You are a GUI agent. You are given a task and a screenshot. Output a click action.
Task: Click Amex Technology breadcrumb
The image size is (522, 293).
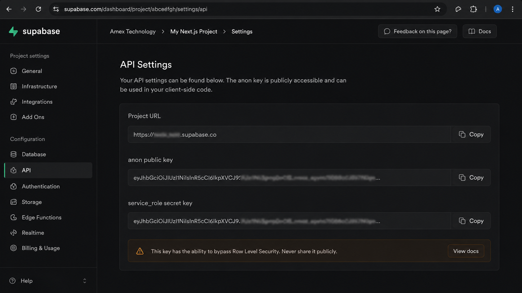[133, 31]
